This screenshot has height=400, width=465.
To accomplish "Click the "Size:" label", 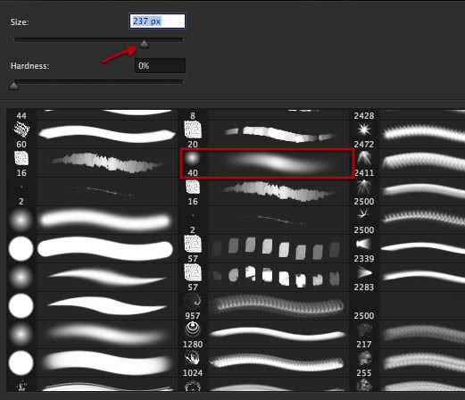I will [20, 22].
